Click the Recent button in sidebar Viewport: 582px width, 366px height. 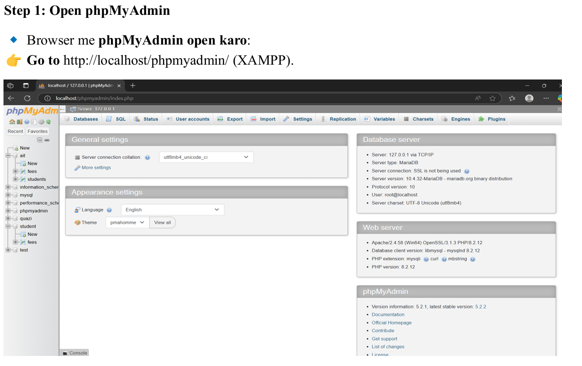point(15,131)
